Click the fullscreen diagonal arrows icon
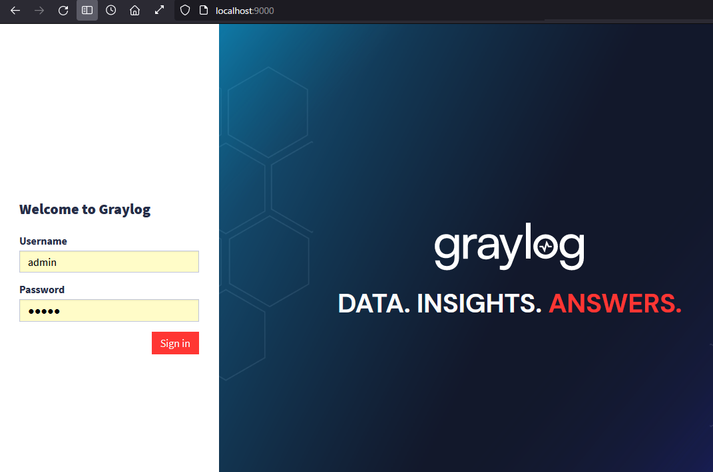The width and height of the screenshot is (713, 472). (158, 10)
